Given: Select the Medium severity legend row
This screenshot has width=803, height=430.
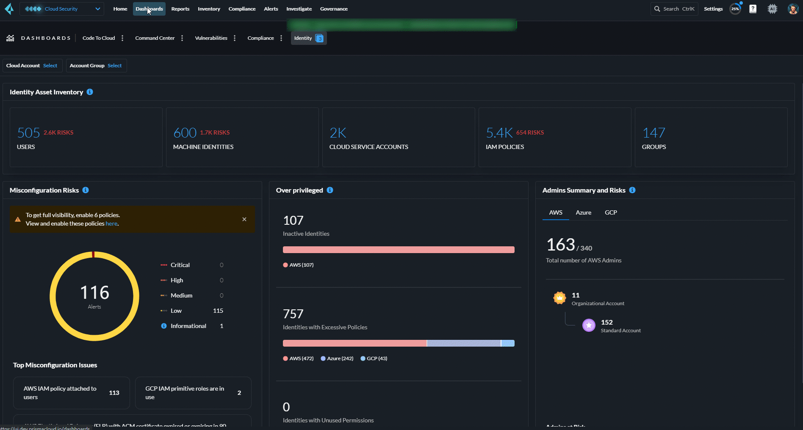Looking at the screenshot, I should [x=192, y=295].
